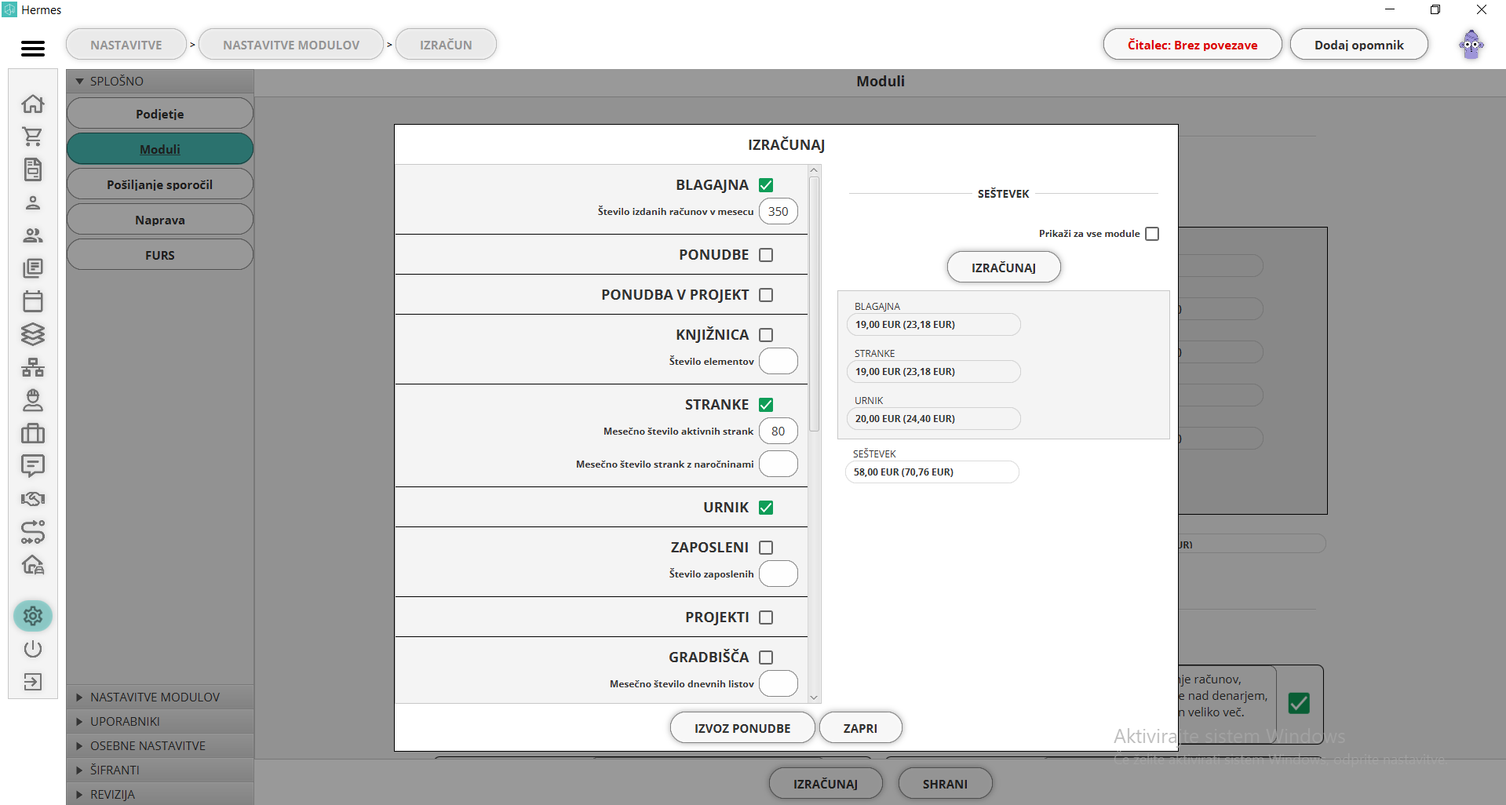Viewport: 1506px width, 805px height.
Task: Click the Mesečno število strank z naročninami field
Action: tap(779, 464)
